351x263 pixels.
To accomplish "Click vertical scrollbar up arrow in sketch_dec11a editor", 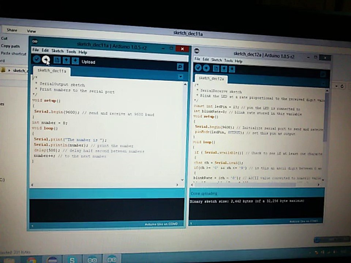I will point(185,84).
